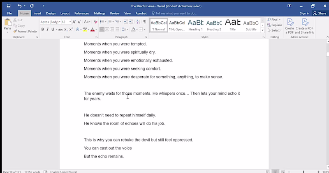Apply the Heading 2 style
The image size is (329, 173).
pos(214,25)
